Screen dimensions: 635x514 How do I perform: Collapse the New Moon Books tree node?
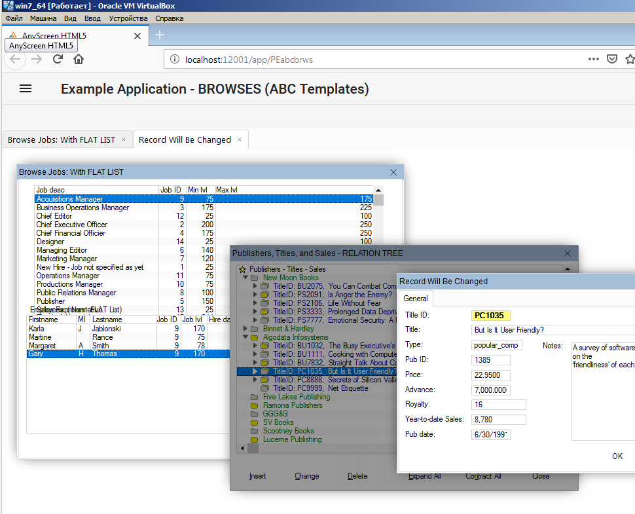tap(245, 278)
